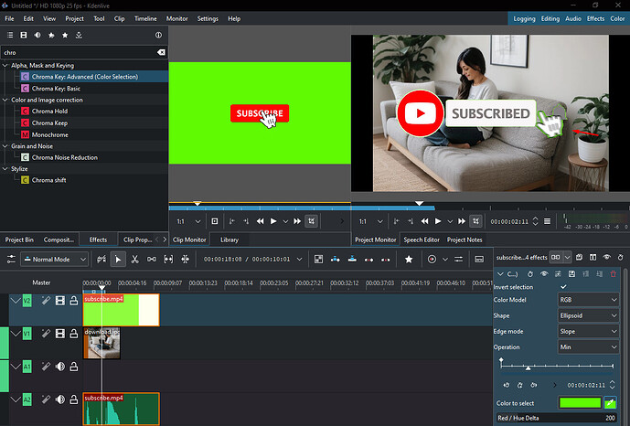Click the overwrite clip zone icon
The image size is (630, 426).
tap(352, 260)
